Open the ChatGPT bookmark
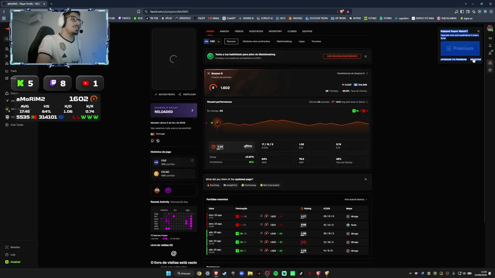Image resolution: width=495 pixels, height=278 pixels. click(229, 18)
